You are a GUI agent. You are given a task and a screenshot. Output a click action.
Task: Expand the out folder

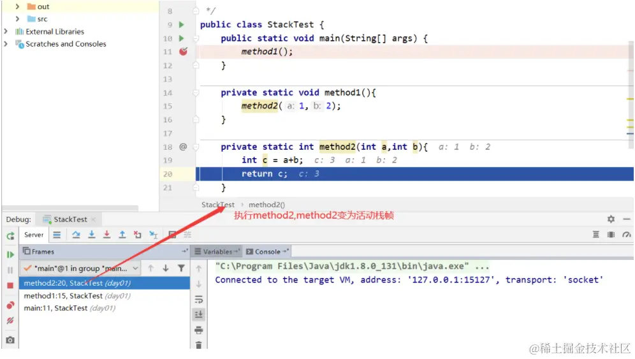click(x=17, y=6)
